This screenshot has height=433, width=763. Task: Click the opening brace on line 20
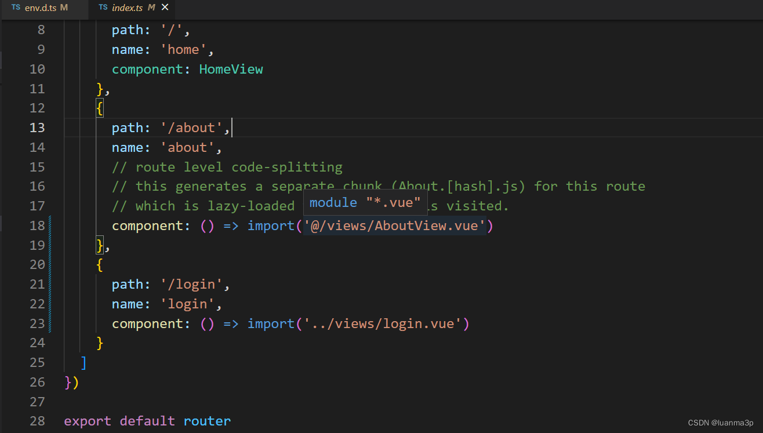point(100,264)
